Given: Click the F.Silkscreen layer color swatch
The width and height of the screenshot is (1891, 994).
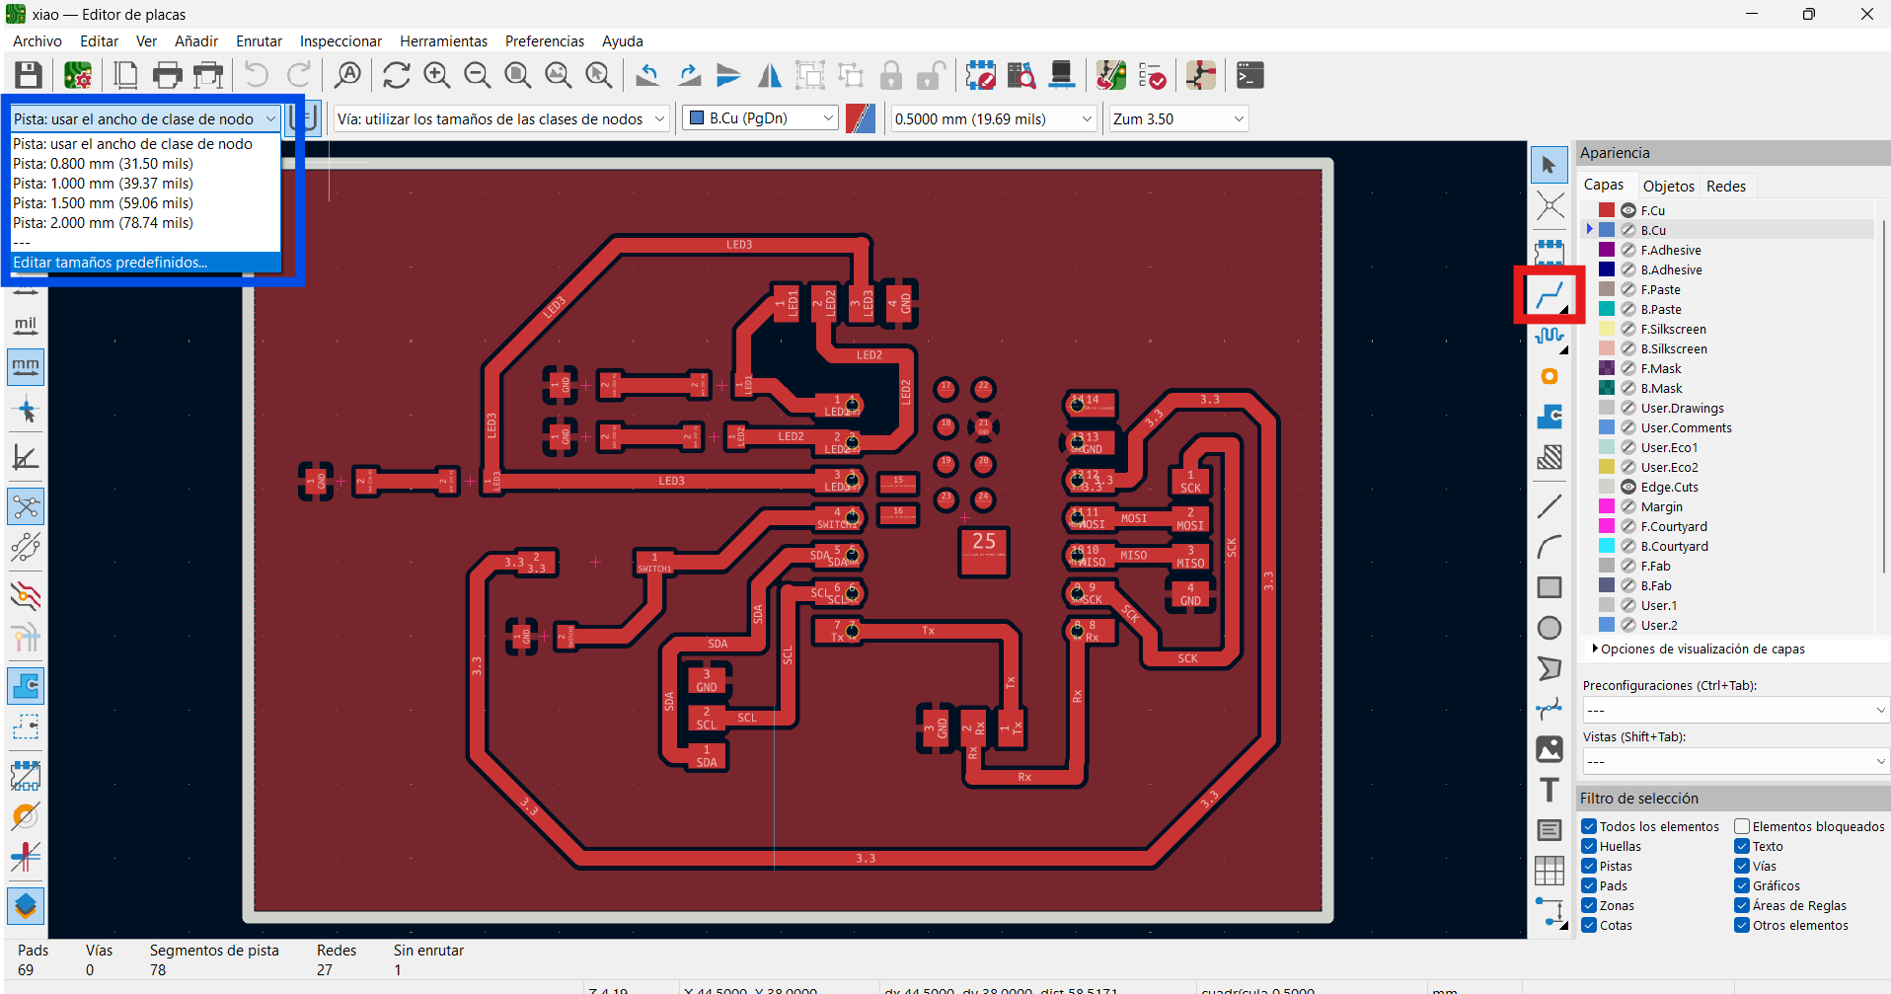Looking at the screenshot, I should [1607, 329].
